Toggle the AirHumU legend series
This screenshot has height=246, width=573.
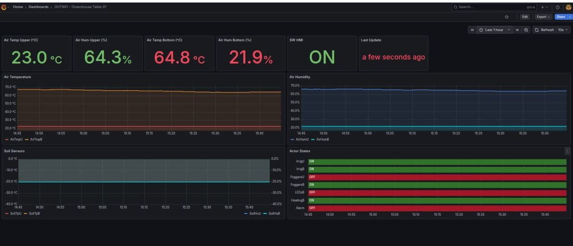pyautogui.click(x=300, y=140)
